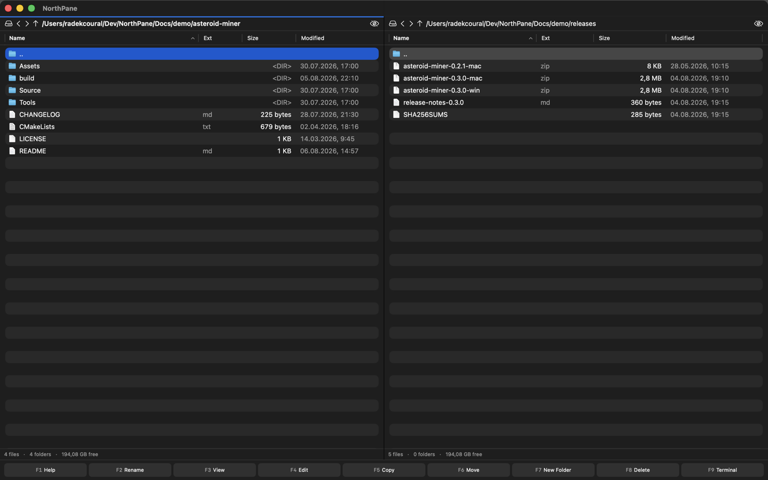Click left status bar '4 files' text

coord(12,454)
